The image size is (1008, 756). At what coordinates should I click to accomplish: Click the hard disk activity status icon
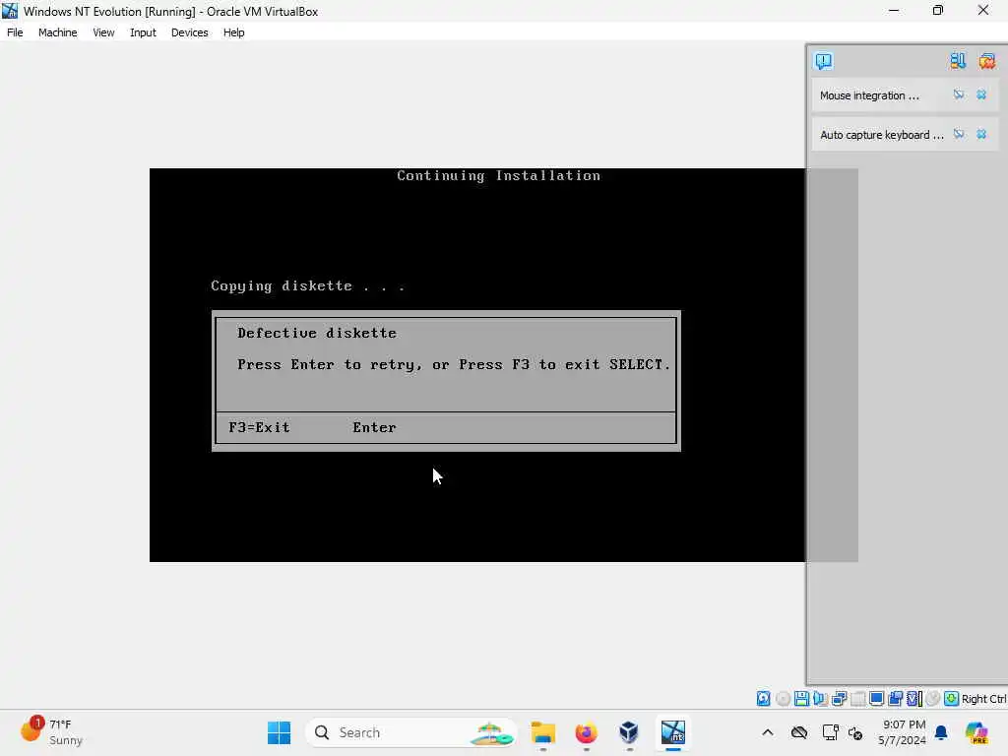pos(763,699)
